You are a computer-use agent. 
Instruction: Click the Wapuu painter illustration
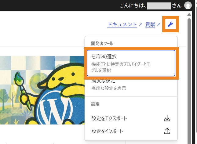pos(42,90)
